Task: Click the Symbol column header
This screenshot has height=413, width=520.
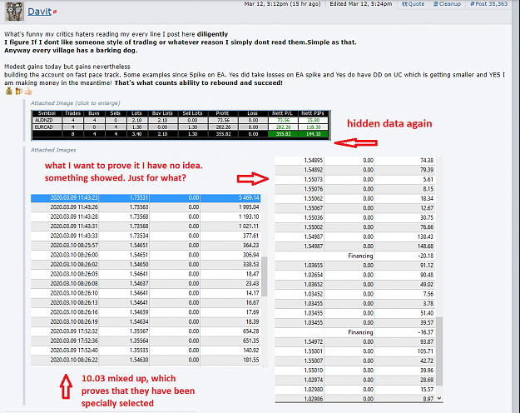Action: pos(47,113)
